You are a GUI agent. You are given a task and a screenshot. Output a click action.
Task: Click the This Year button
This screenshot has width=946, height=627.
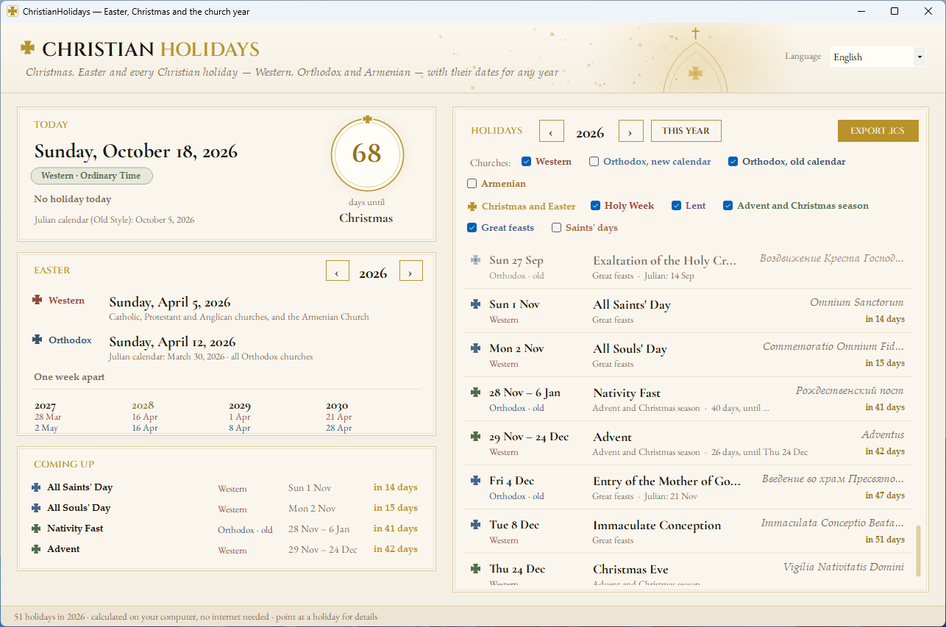click(x=686, y=131)
